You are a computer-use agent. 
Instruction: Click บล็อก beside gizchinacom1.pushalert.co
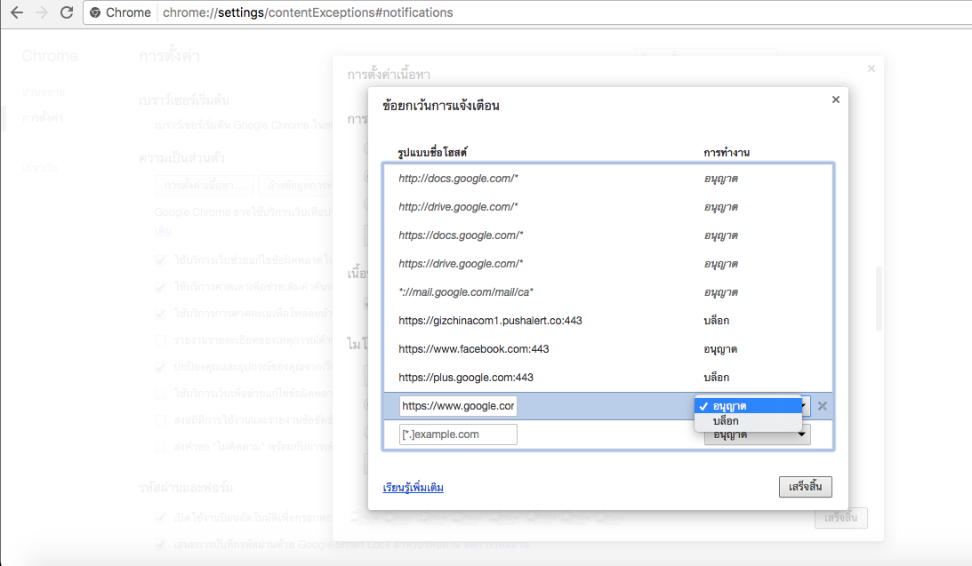(717, 321)
